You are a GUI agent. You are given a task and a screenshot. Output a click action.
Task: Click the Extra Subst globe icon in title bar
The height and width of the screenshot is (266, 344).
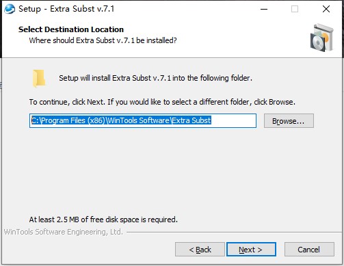pos(10,9)
